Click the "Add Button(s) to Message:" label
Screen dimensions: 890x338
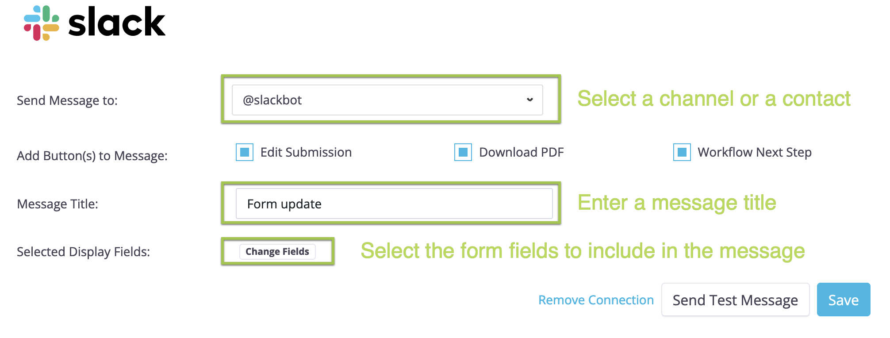click(92, 156)
